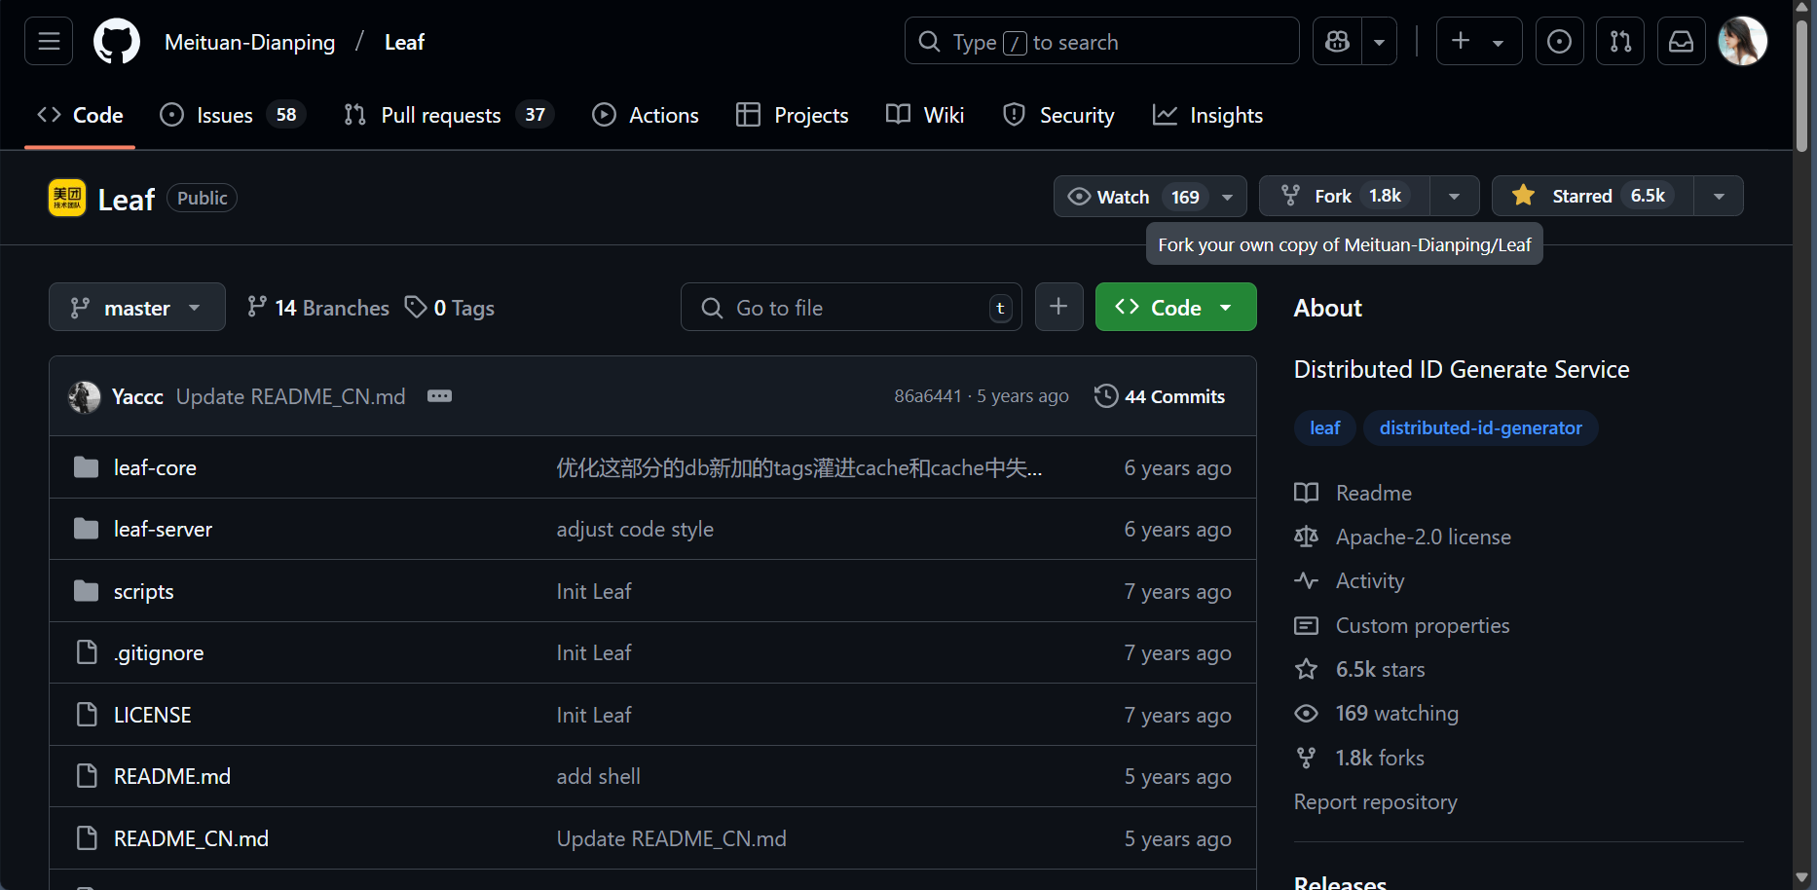
Task: Open the Issues inbox icon in header
Action: click(x=1559, y=41)
